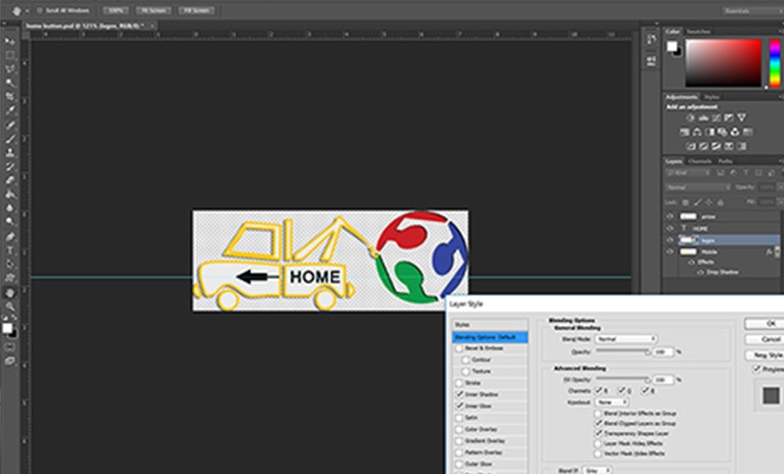
Task: Enable Color Overlay effect checkbox
Action: pos(459,429)
